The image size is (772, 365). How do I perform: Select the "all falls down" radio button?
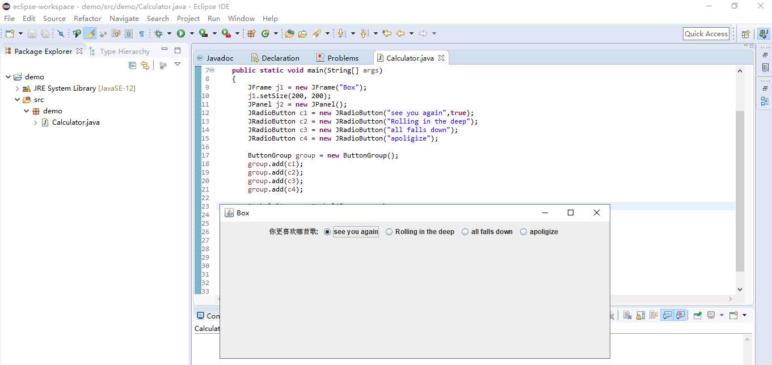tap(487, 232)
